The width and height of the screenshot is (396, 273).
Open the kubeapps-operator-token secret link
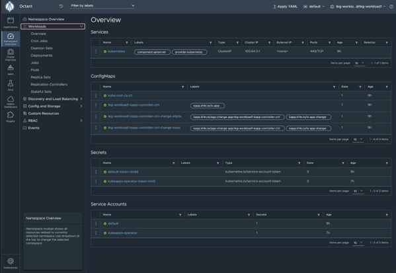pos(132,181)
